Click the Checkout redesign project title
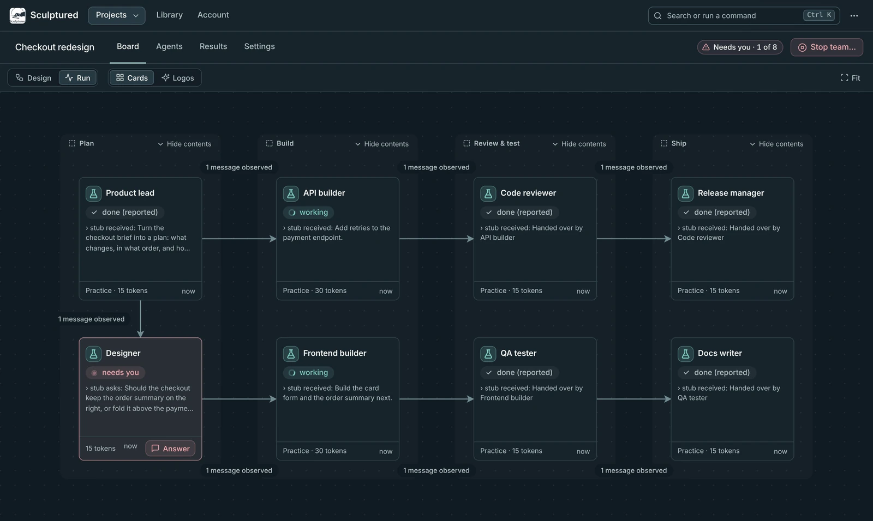 click(x=55, y=47)
